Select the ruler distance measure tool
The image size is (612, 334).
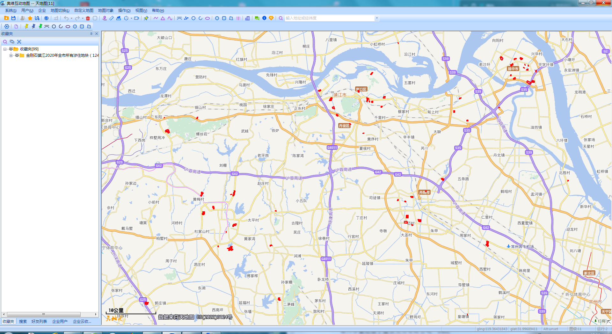112,18
